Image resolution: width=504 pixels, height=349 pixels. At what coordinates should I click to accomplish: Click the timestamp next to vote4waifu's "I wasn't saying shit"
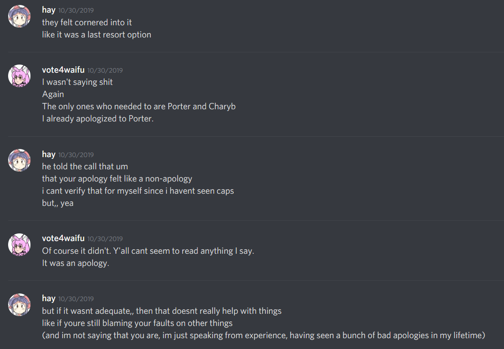coord(105,70)
